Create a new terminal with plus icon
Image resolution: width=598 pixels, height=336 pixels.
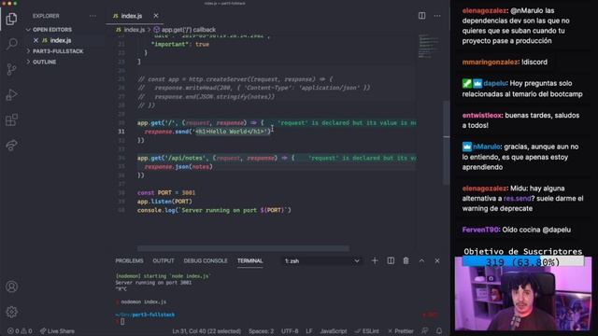pos(375,260)
